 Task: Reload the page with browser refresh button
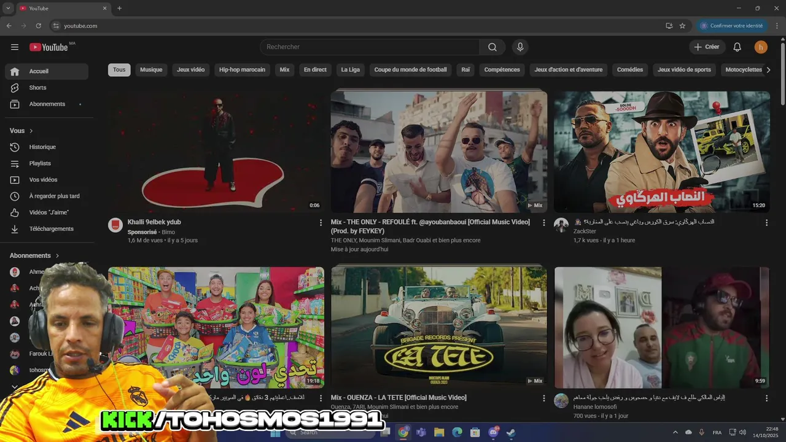click(38, 26)
